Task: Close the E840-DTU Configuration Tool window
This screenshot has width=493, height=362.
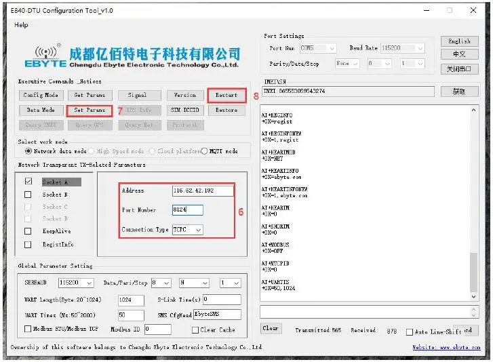Action: tap(473, 10)
